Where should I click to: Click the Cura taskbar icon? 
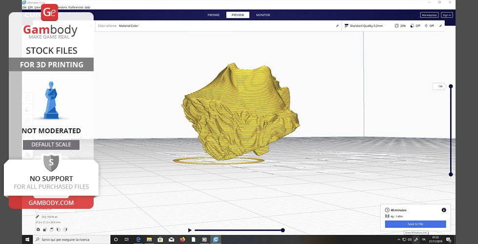[x=216, y=240]
